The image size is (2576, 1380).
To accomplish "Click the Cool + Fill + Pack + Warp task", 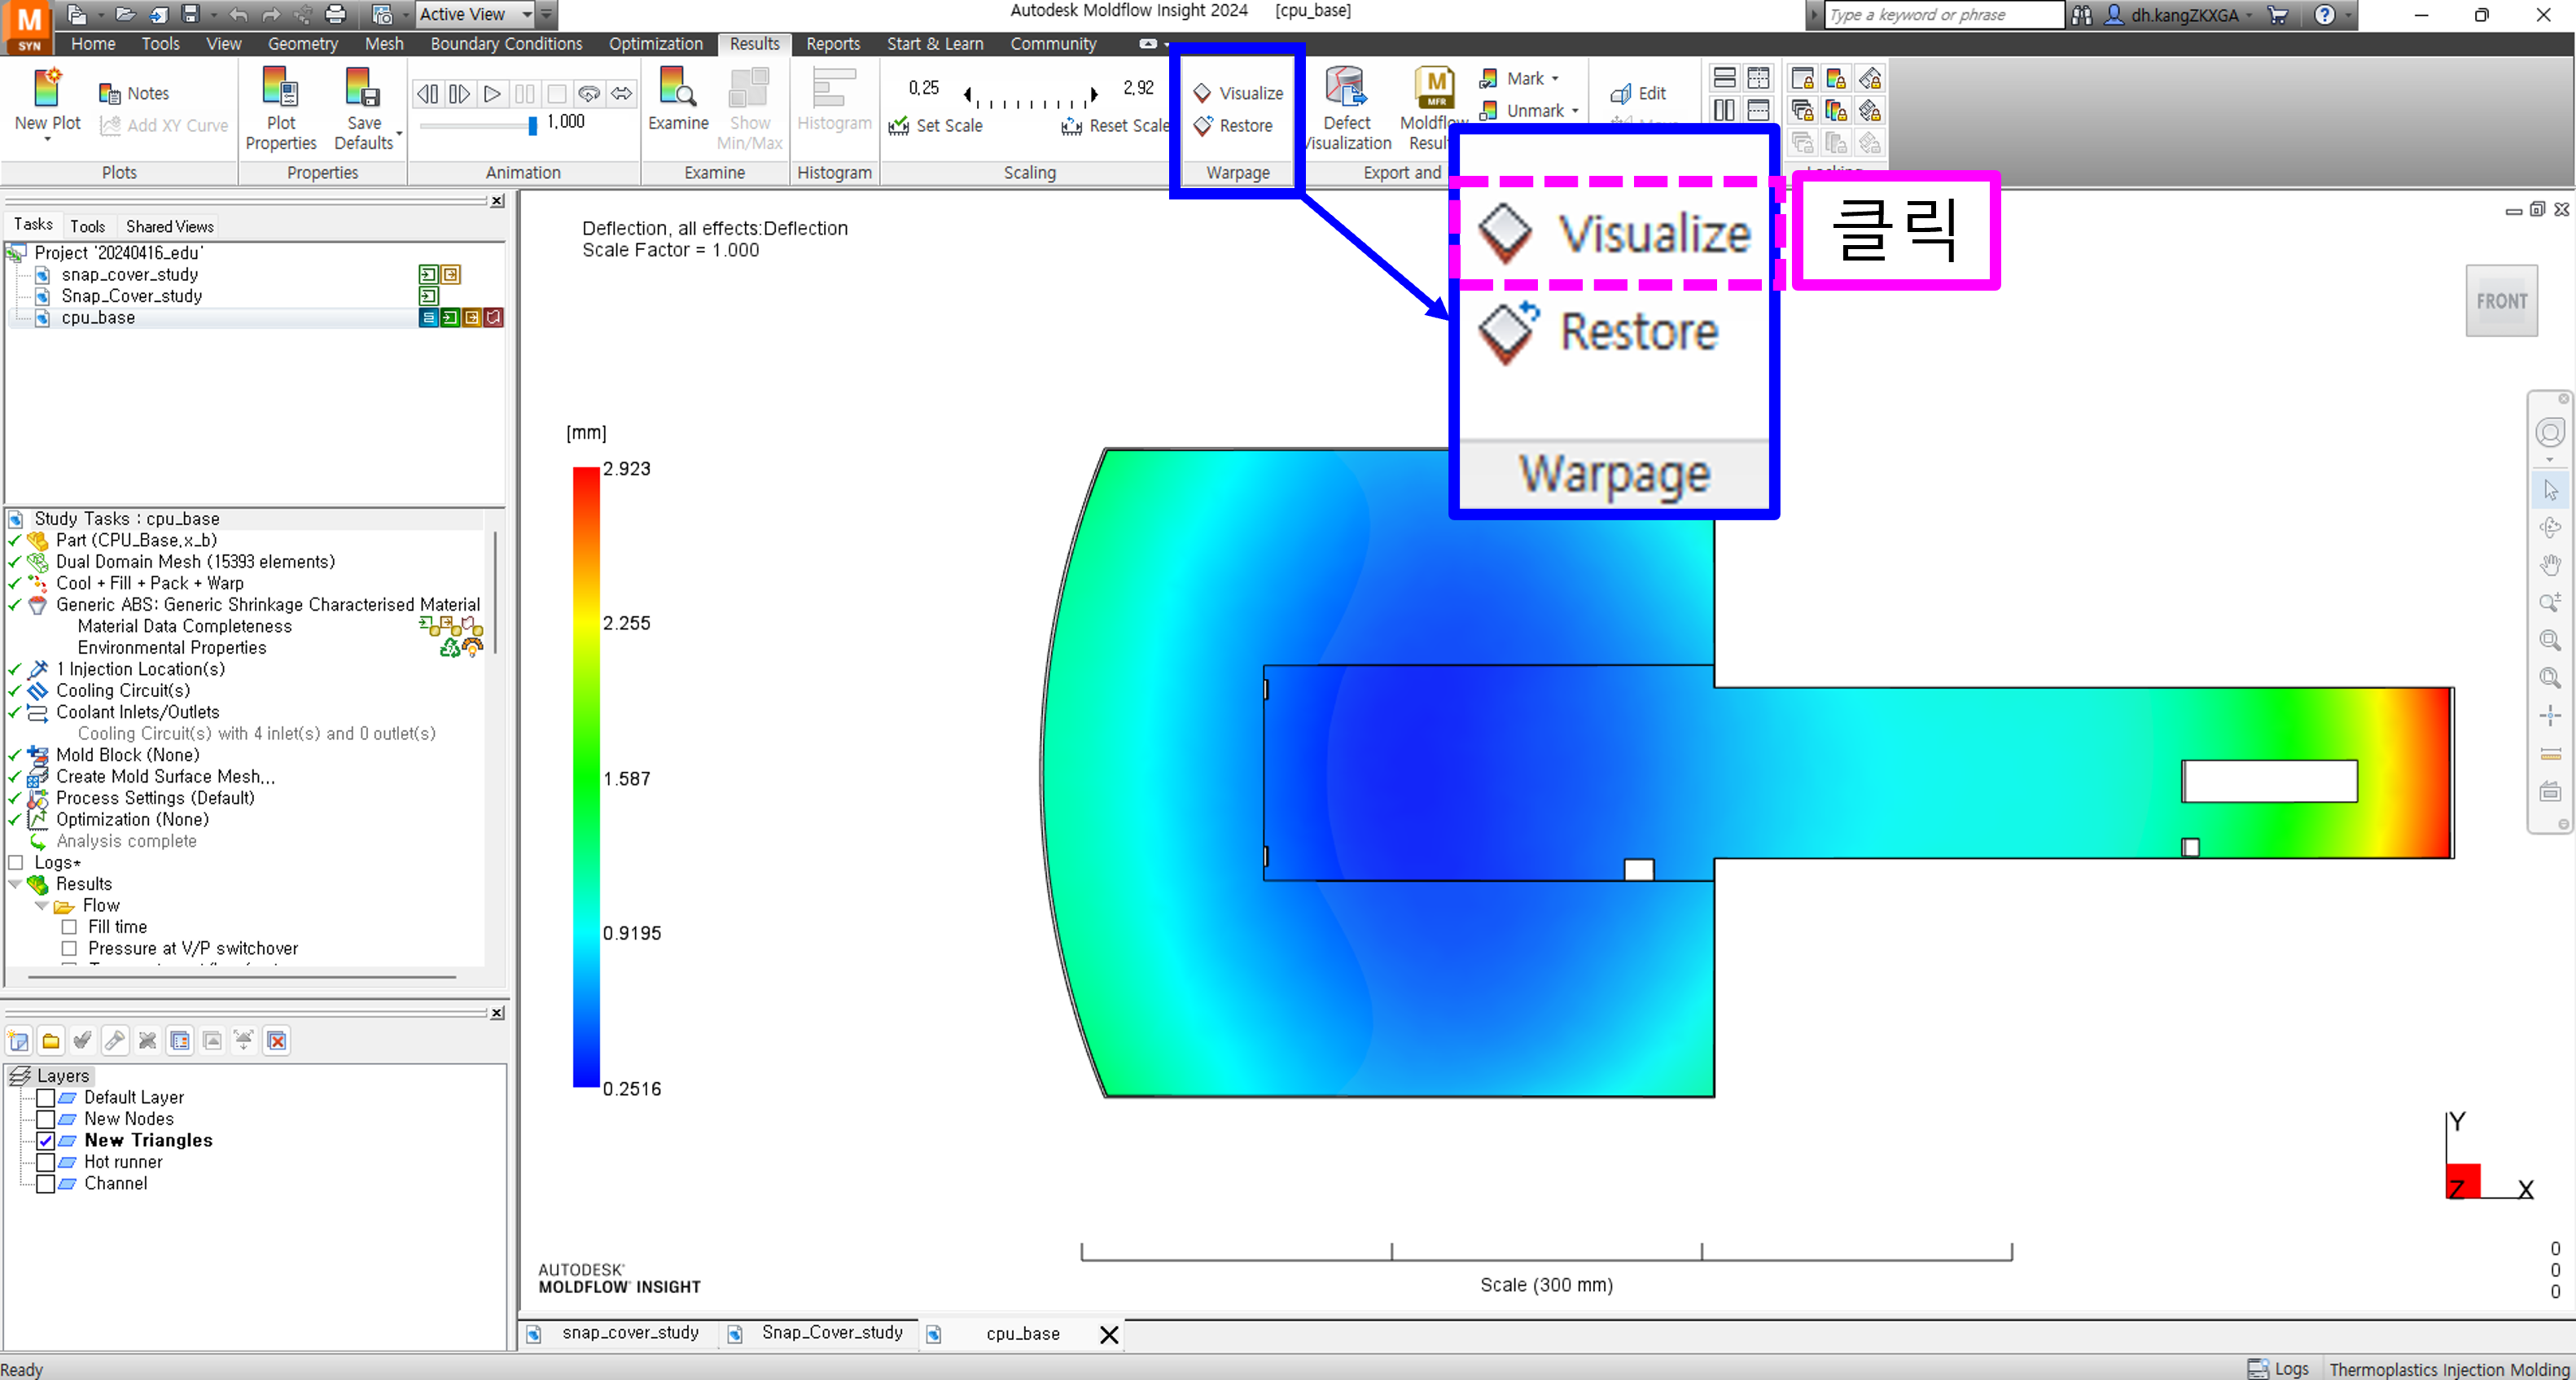I will coord(149,583).
